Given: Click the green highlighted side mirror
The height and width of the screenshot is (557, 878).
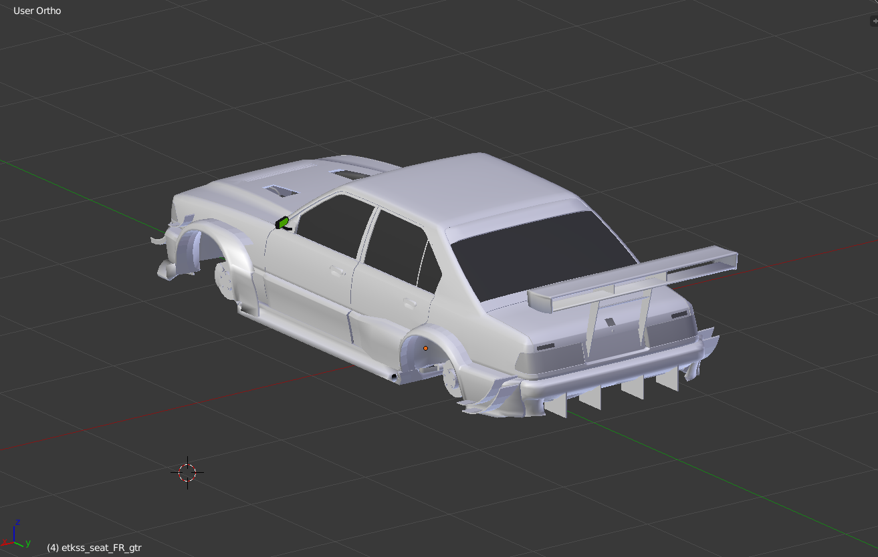Looking at the screenshot, I should click(282, 222).
